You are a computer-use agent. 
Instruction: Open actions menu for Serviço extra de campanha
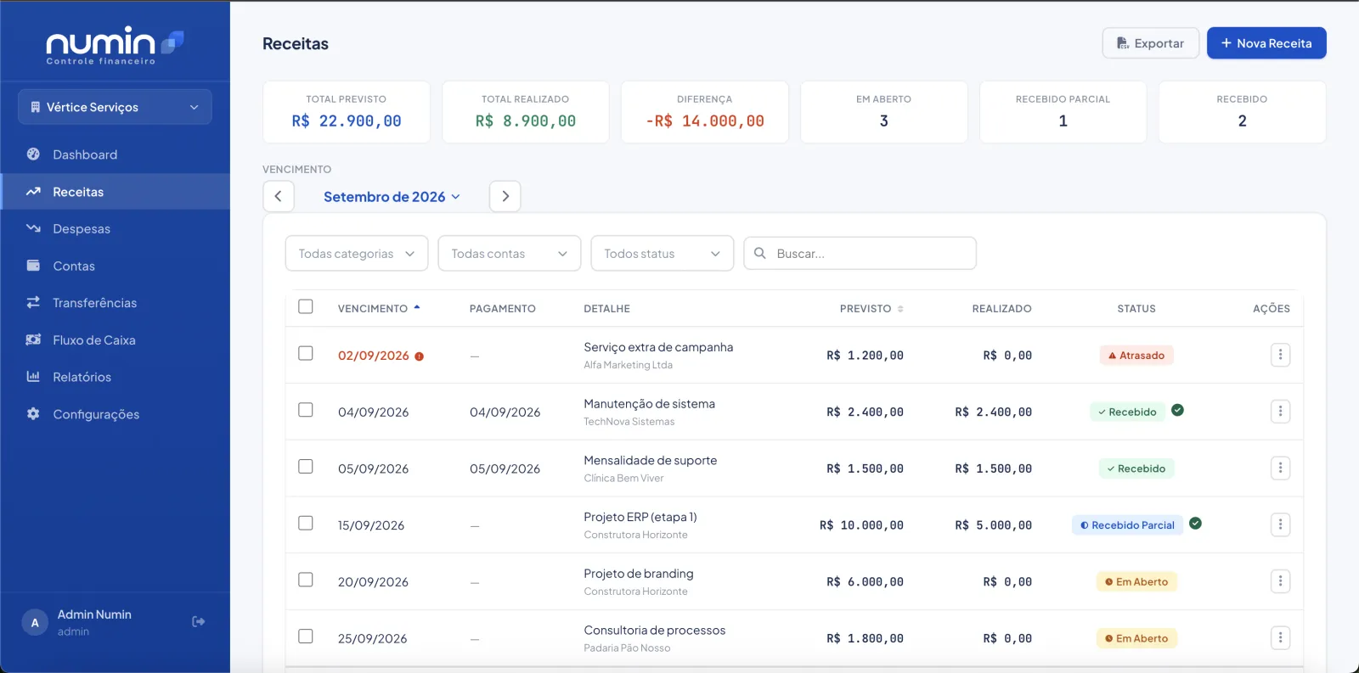pyautogui.click(x=1280, y=355)
